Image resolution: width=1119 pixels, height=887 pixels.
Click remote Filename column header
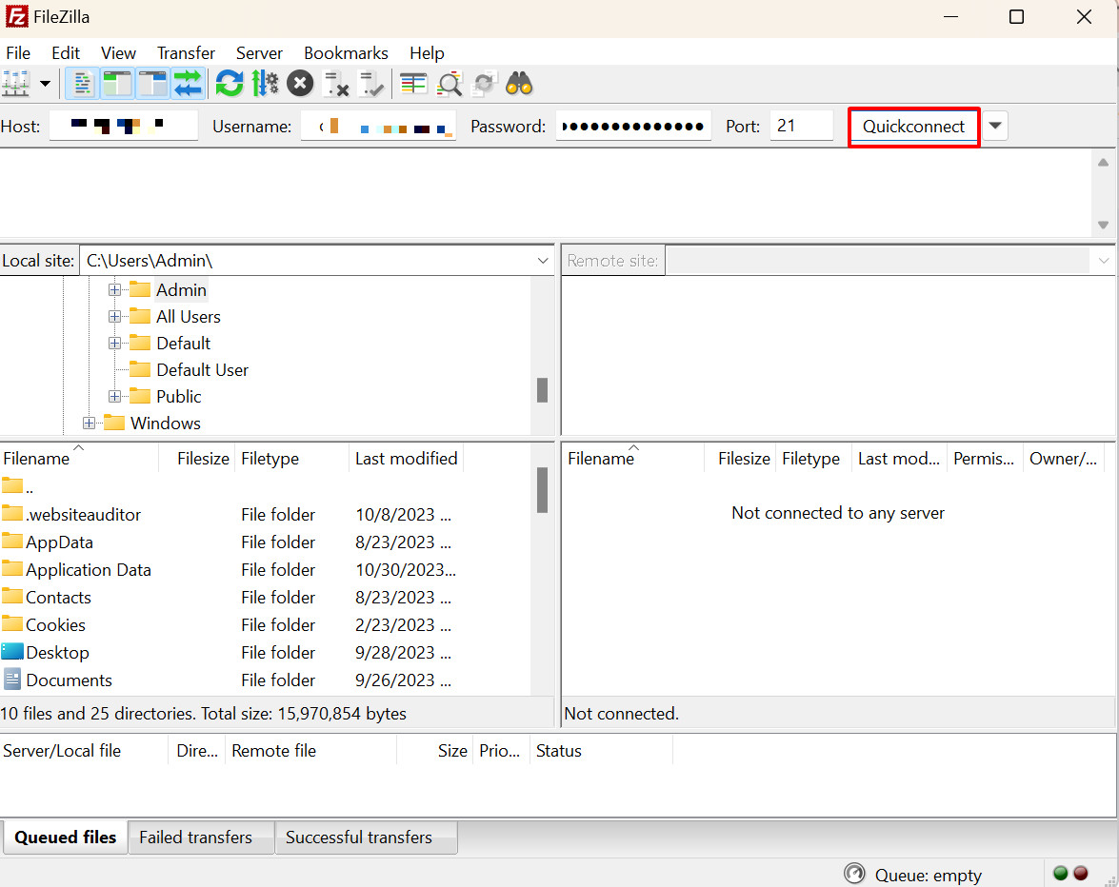[x=633, y=459]
